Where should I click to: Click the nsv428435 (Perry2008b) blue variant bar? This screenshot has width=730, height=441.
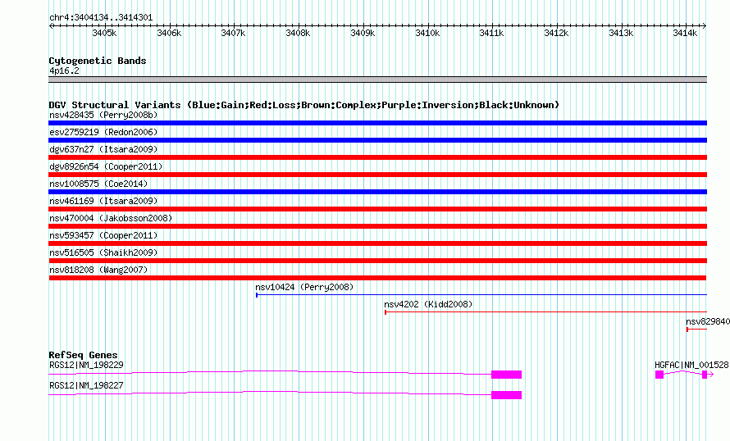tap(377, 123)
